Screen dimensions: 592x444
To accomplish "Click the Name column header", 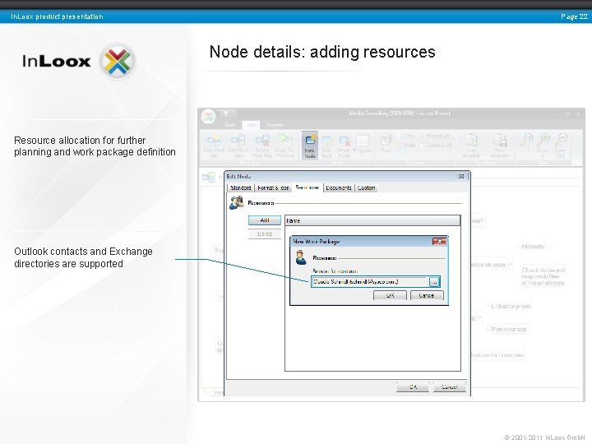I will pos(372,220).
